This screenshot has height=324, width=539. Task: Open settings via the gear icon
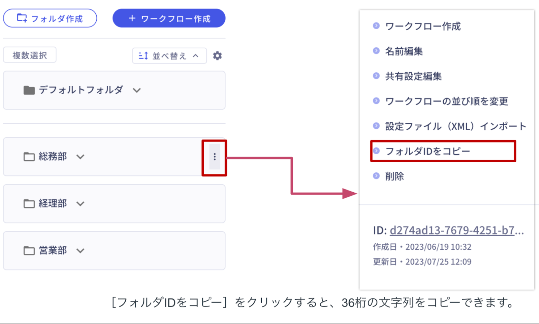point(217,55)
